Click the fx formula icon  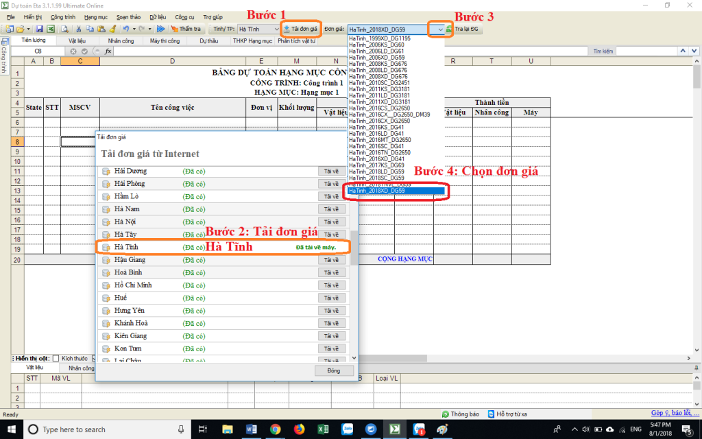tap(108, 51)
